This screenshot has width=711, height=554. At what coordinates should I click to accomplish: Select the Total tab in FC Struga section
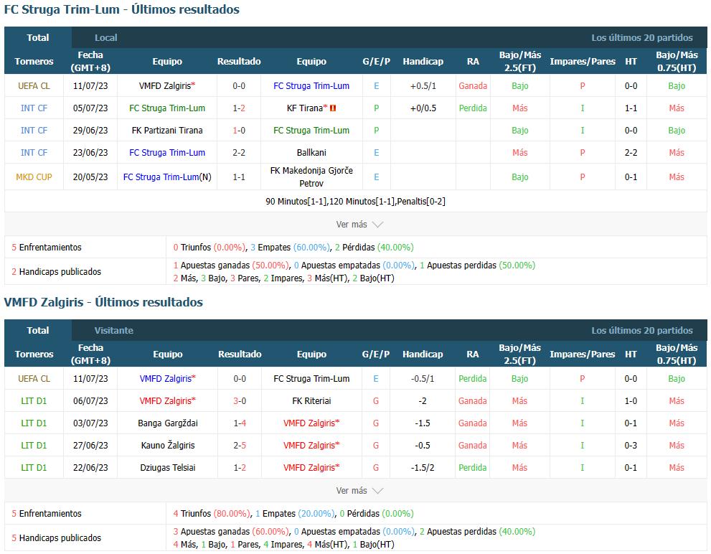(x=38, y=37)
